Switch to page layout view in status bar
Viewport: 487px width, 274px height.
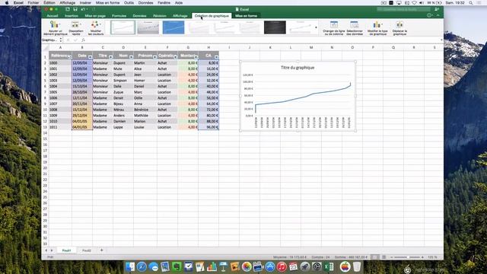(384, 257)
